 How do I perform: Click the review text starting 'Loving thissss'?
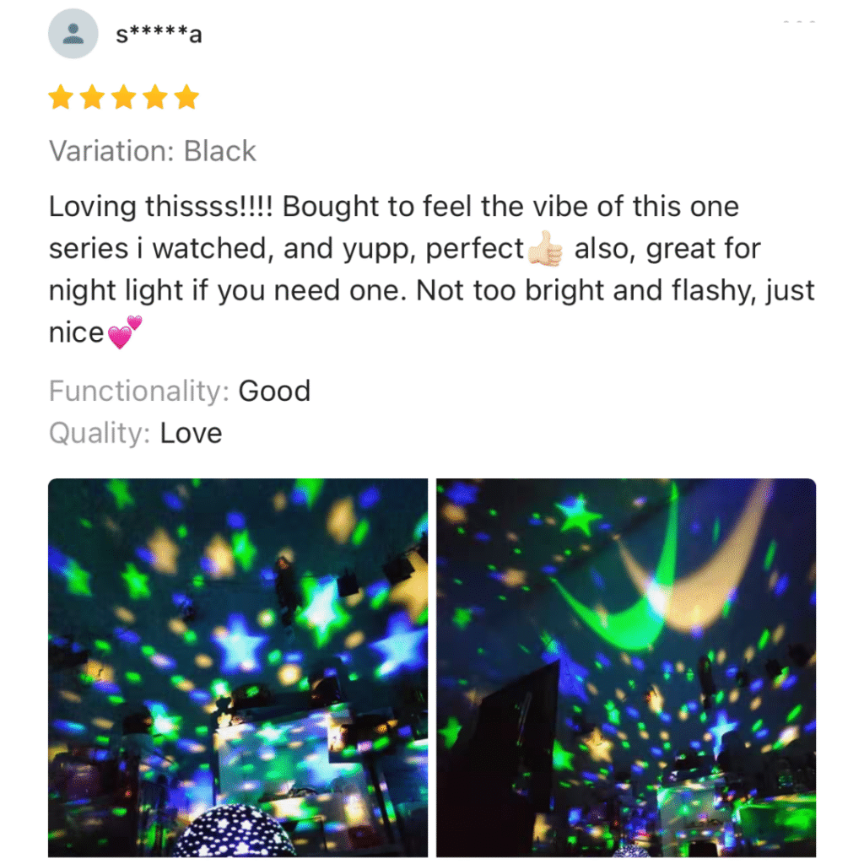click(432, 269)
